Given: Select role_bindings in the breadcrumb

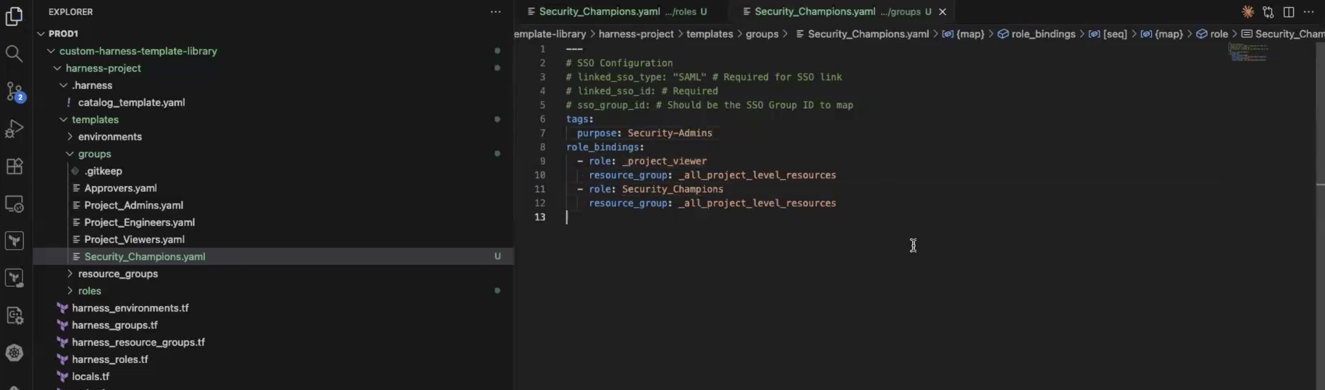Looking at the screenshot, I should click(1043, 34).
